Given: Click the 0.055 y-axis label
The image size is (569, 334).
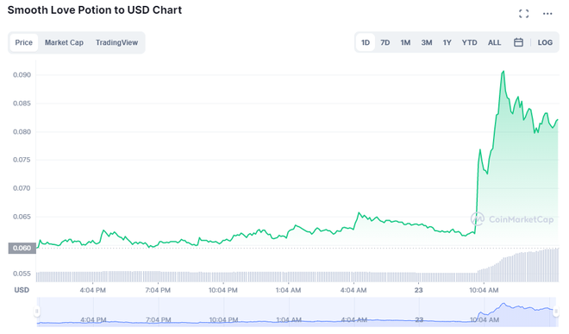Looking at the screenshot, I should click(x=22, y=274).
